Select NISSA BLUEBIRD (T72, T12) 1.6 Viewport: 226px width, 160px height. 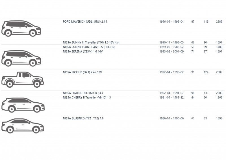coord(83,118)
